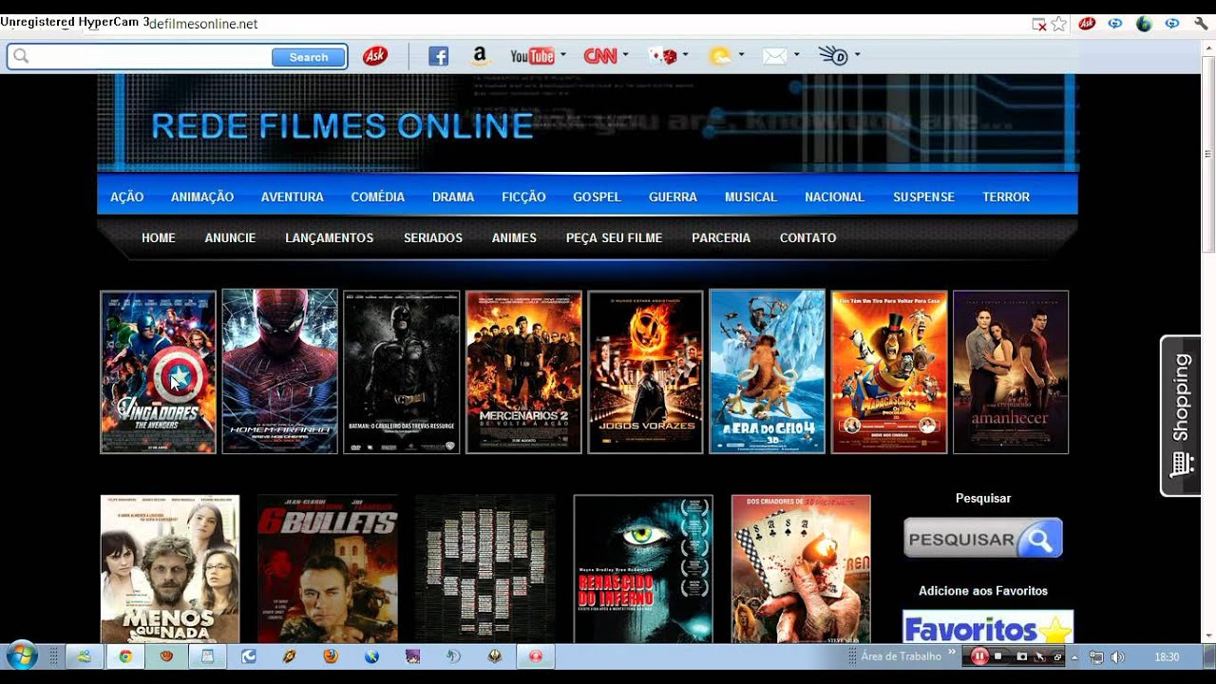Open the Shopping side tab
1216x684 pixels.
1181,415
